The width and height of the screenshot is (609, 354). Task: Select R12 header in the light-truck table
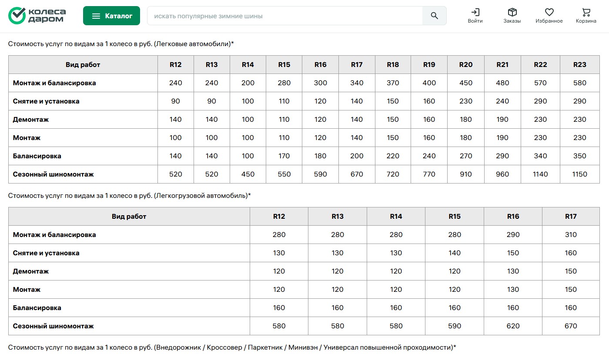click(x=279, y=217)
